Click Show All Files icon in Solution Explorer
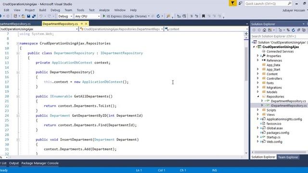The width and height of the screenshot is (308, 173). click(x=304, y=30)
